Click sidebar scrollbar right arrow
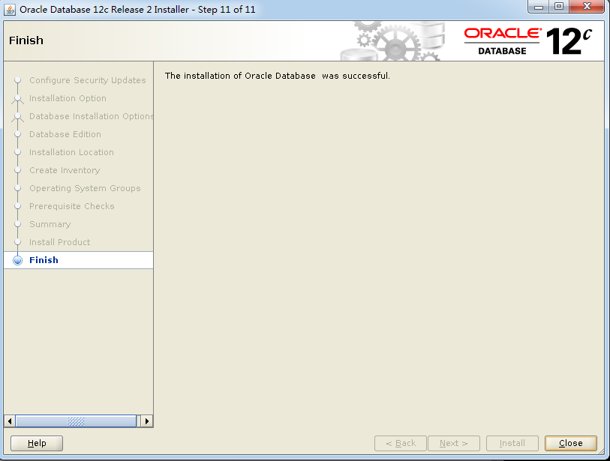The width and height of the screenshot is (610, 461). coord(146,421)
